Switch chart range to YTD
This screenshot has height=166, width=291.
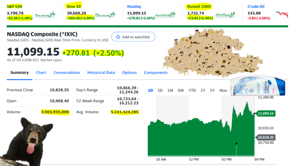tap(192, 90)
